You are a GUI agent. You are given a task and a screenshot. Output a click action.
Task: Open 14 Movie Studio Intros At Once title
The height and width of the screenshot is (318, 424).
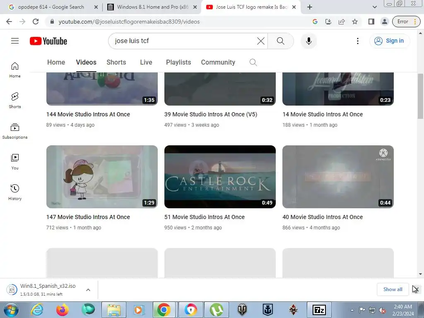click(323, 114)
